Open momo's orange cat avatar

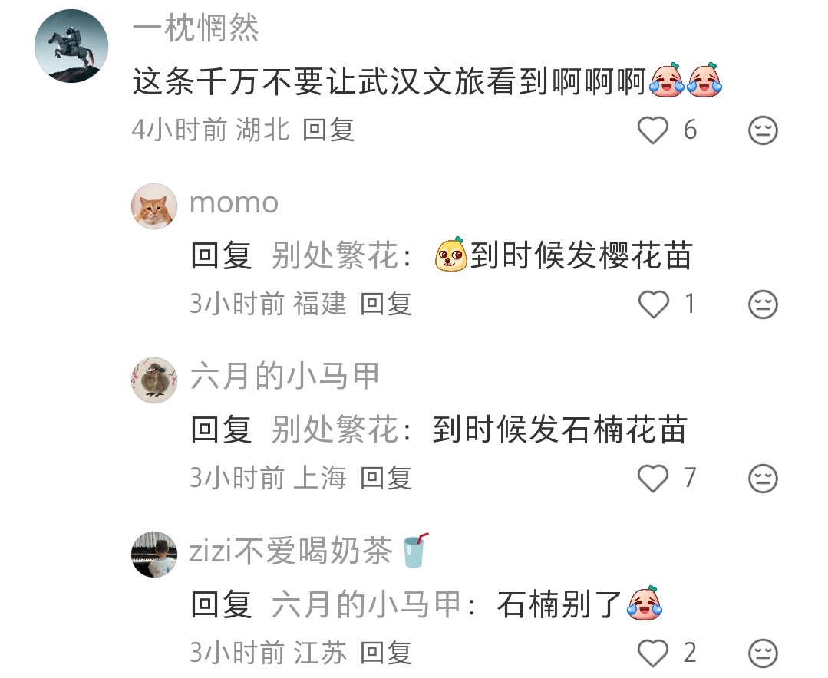154,206
